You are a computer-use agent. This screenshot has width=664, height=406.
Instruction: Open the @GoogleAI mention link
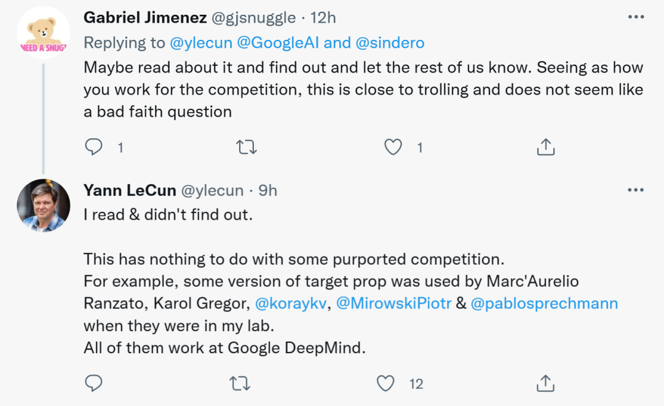click(x=277, y=42)
